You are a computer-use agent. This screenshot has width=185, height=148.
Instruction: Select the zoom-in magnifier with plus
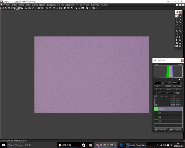click(180, 22)
